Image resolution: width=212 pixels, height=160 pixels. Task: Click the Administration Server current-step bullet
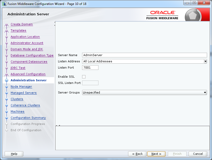(x=6, y=81)
